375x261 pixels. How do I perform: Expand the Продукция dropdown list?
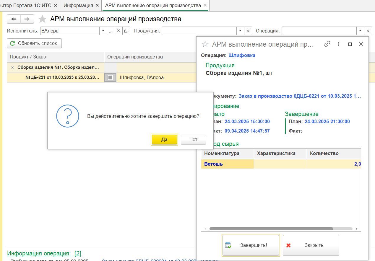click(240, 31)
